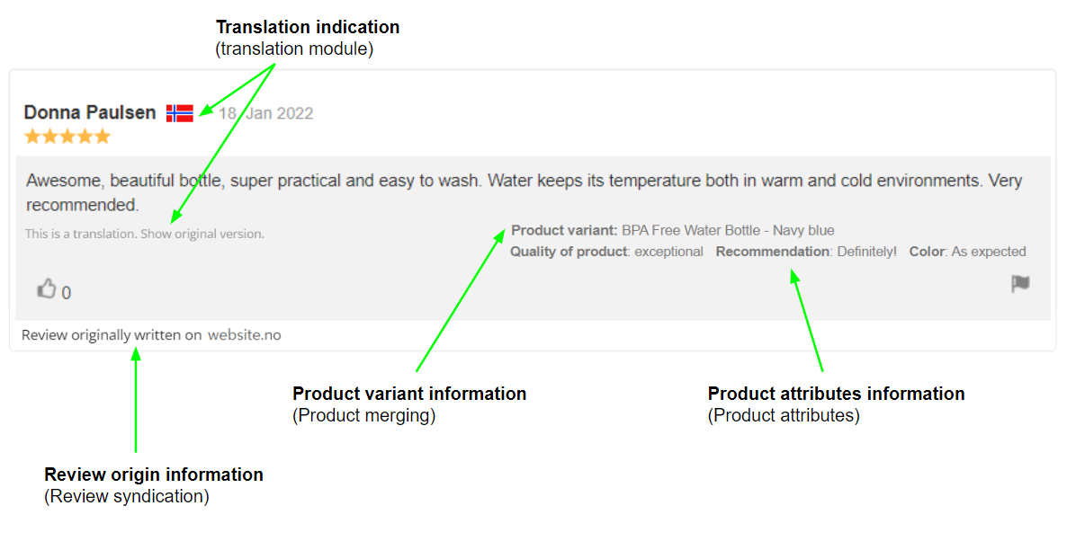Click reviewer name Donna Paulsen

click(89, 113)
